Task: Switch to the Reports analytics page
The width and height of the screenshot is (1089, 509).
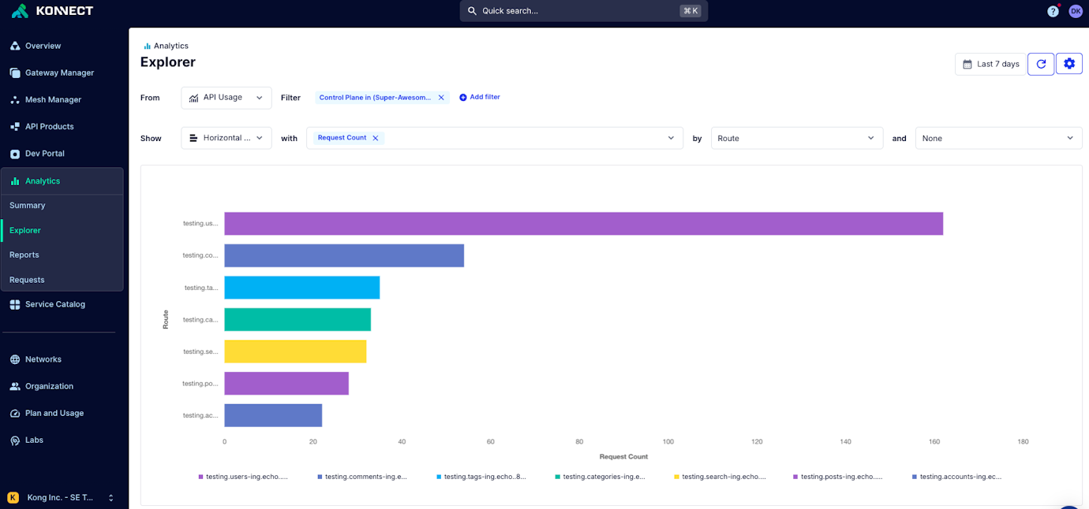Action: 24,254
